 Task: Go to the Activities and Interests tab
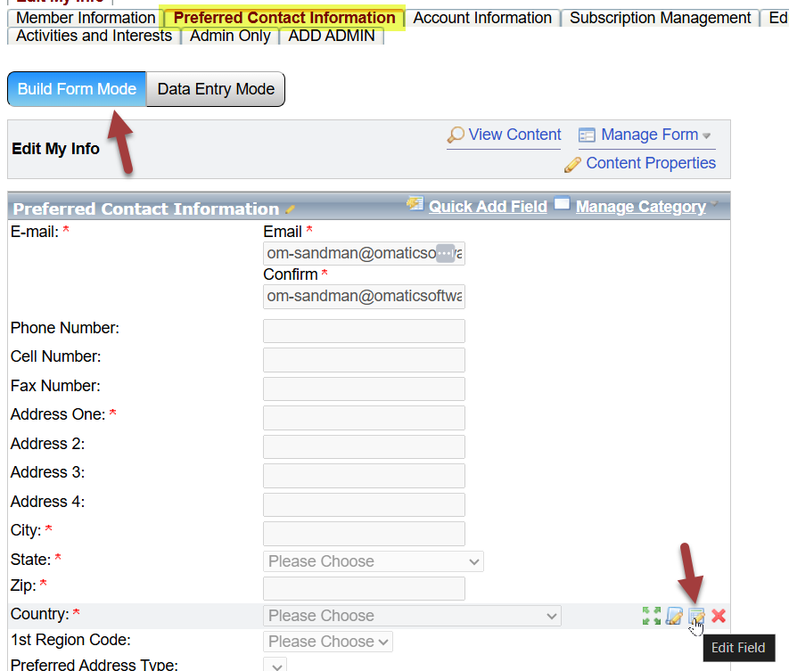point(94,36)
